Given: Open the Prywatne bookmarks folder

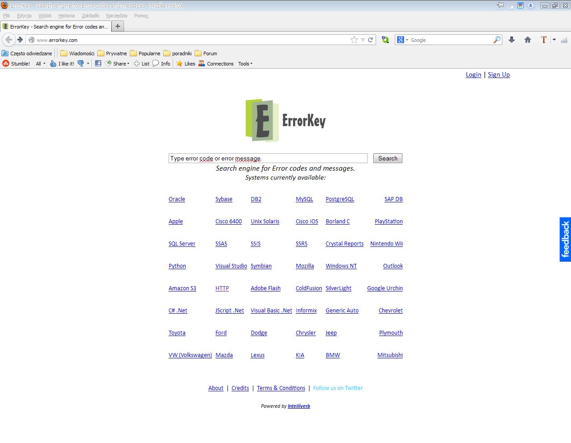Looking at the screenshot, I should point(112,53).
